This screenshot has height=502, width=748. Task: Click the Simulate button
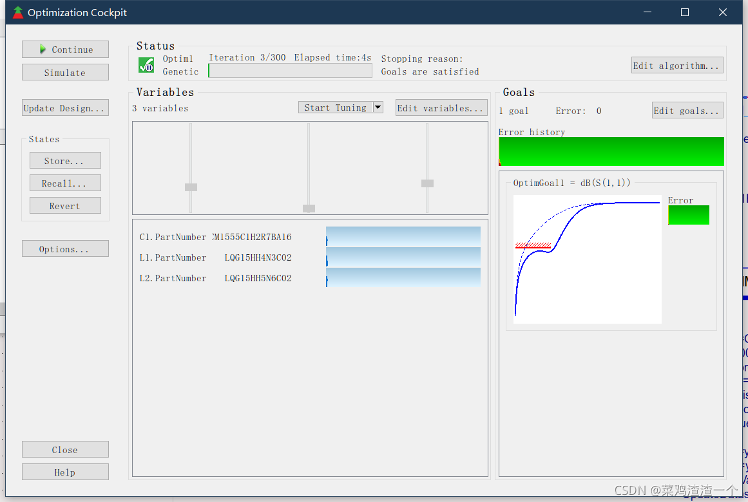[x=65, y=73]
